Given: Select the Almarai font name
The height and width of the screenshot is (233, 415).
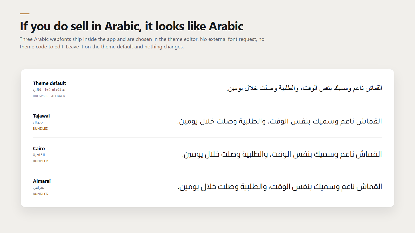Looking at the screenshot, I should pos(42,181).
